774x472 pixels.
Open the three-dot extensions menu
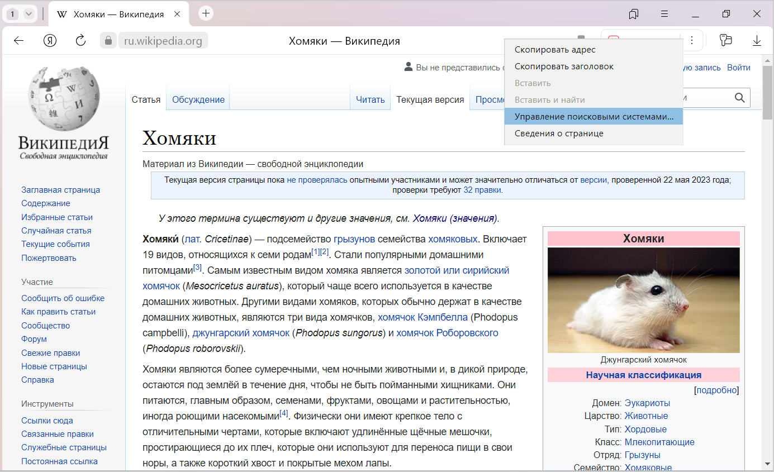point(691,40)
